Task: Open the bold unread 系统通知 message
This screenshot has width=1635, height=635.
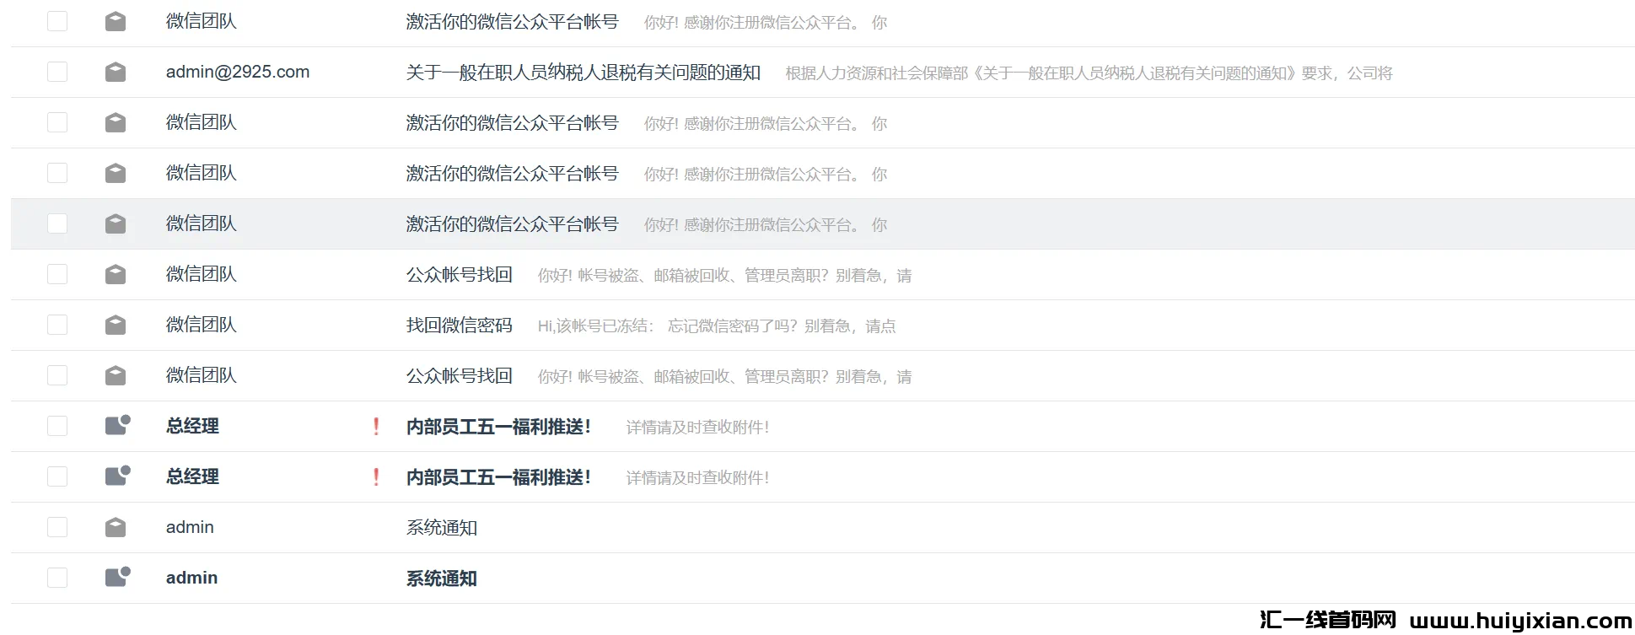Action: 441,578
